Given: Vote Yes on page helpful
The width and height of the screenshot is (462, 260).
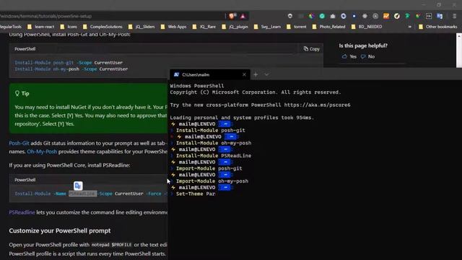Looking at the screenshot, I should pyautogui.click(x=349, y=56).
